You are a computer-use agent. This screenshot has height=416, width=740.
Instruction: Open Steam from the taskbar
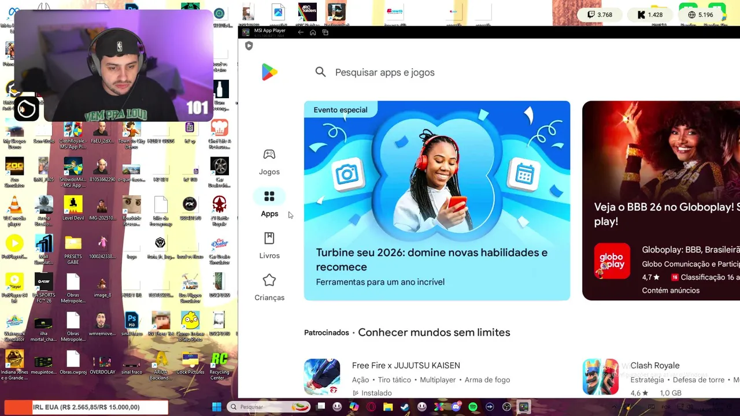pyautogui.click(x=405, y=407)
